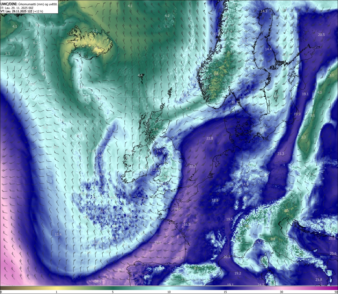Click the map value 29.4
Viewport: 338px width, 294px height.
[98, 281]
